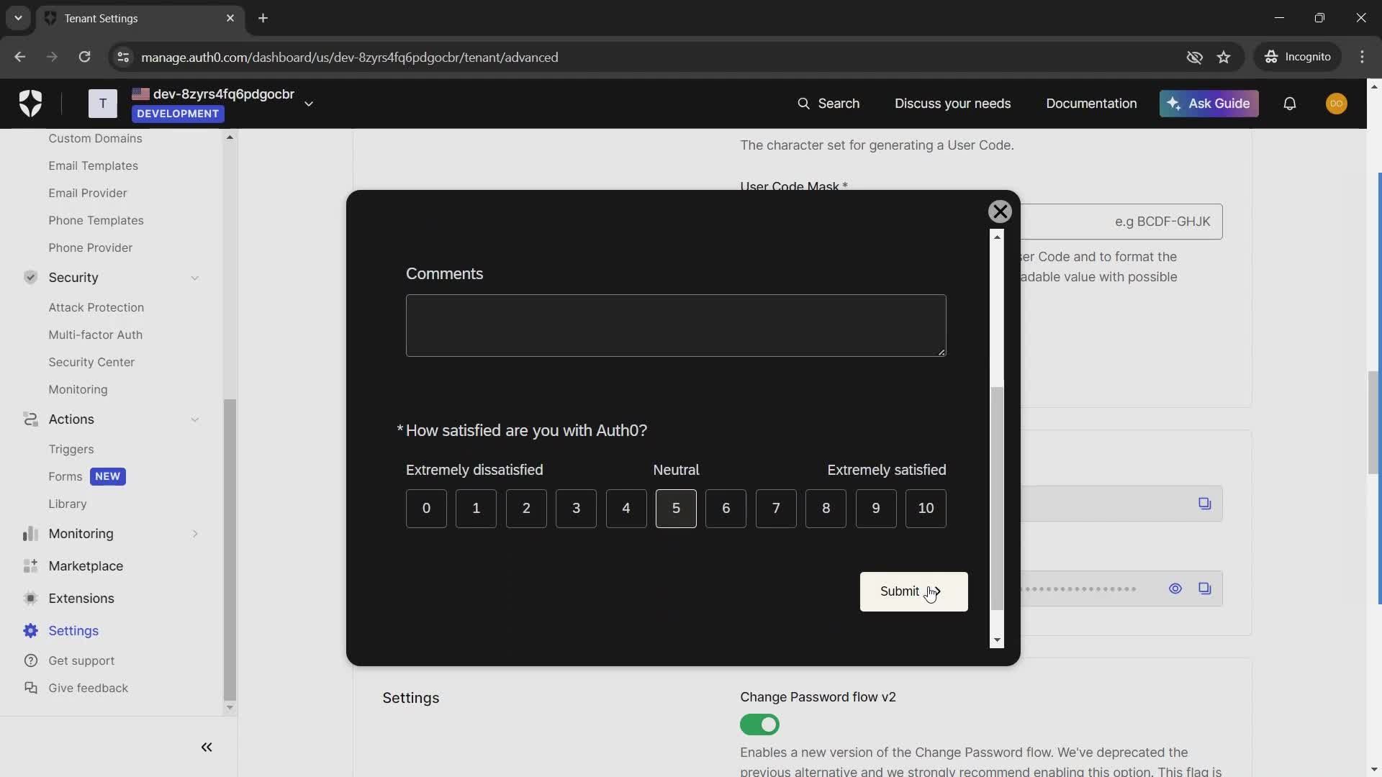This screenshot has width=1382, height=777.
Task: Open Email Templates in sidebar
Action: click(94, 165)
